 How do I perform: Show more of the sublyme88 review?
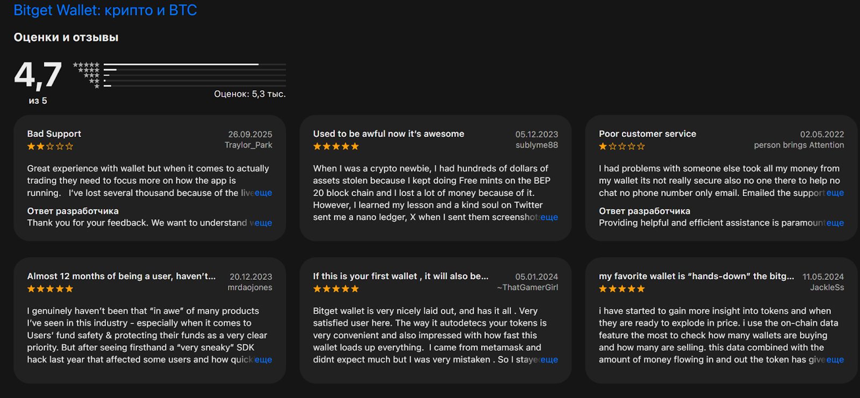click(x=549, y=217)
